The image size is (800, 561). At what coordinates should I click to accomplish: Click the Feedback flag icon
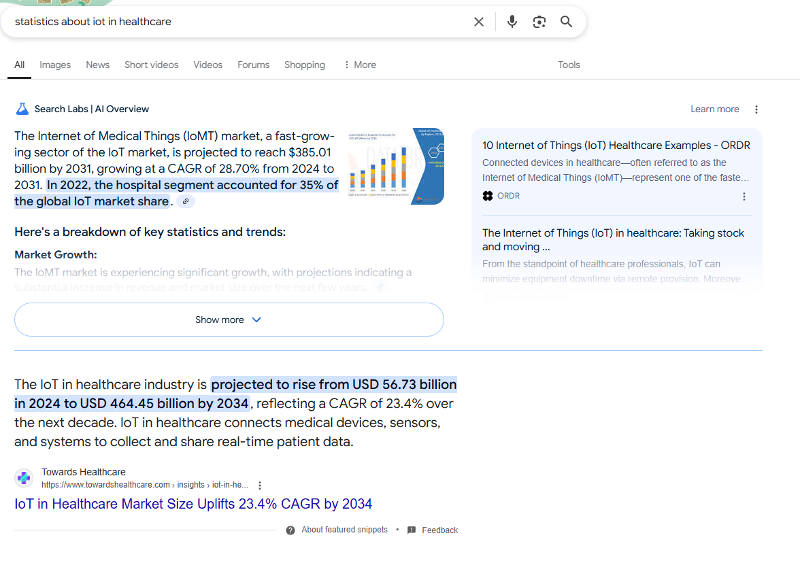pyautogui.click(x=411, y=530)
